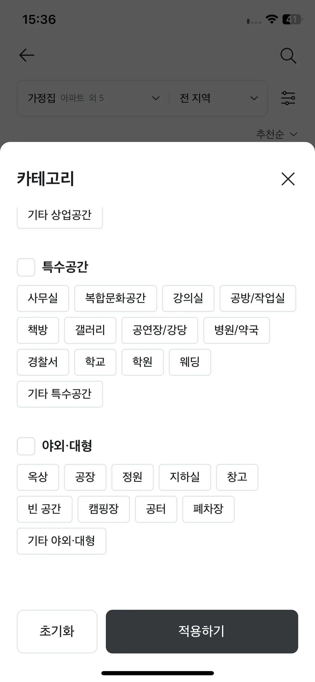Screen dimensions: 315x682
Task: Choose the 옥상 option
Action: pos(38,477)
